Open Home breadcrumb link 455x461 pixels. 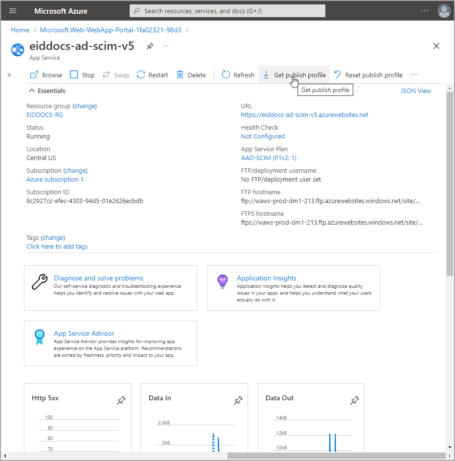(20, 30)
